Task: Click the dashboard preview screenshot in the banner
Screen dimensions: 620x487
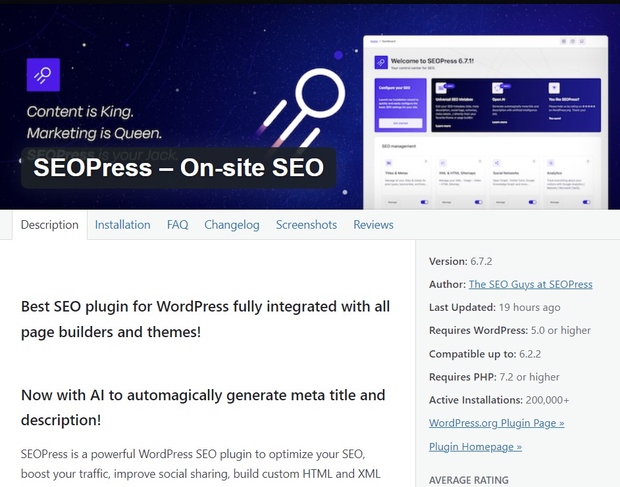Action: (486, 122)
